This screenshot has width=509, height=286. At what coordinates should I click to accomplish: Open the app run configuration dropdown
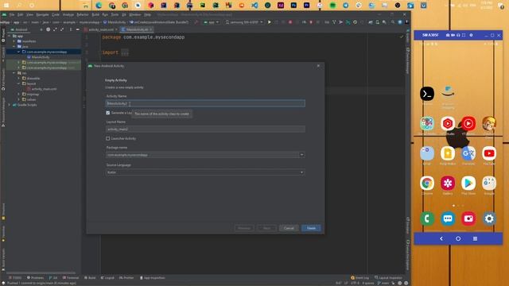pyautogui.click(x=212, y=22)
